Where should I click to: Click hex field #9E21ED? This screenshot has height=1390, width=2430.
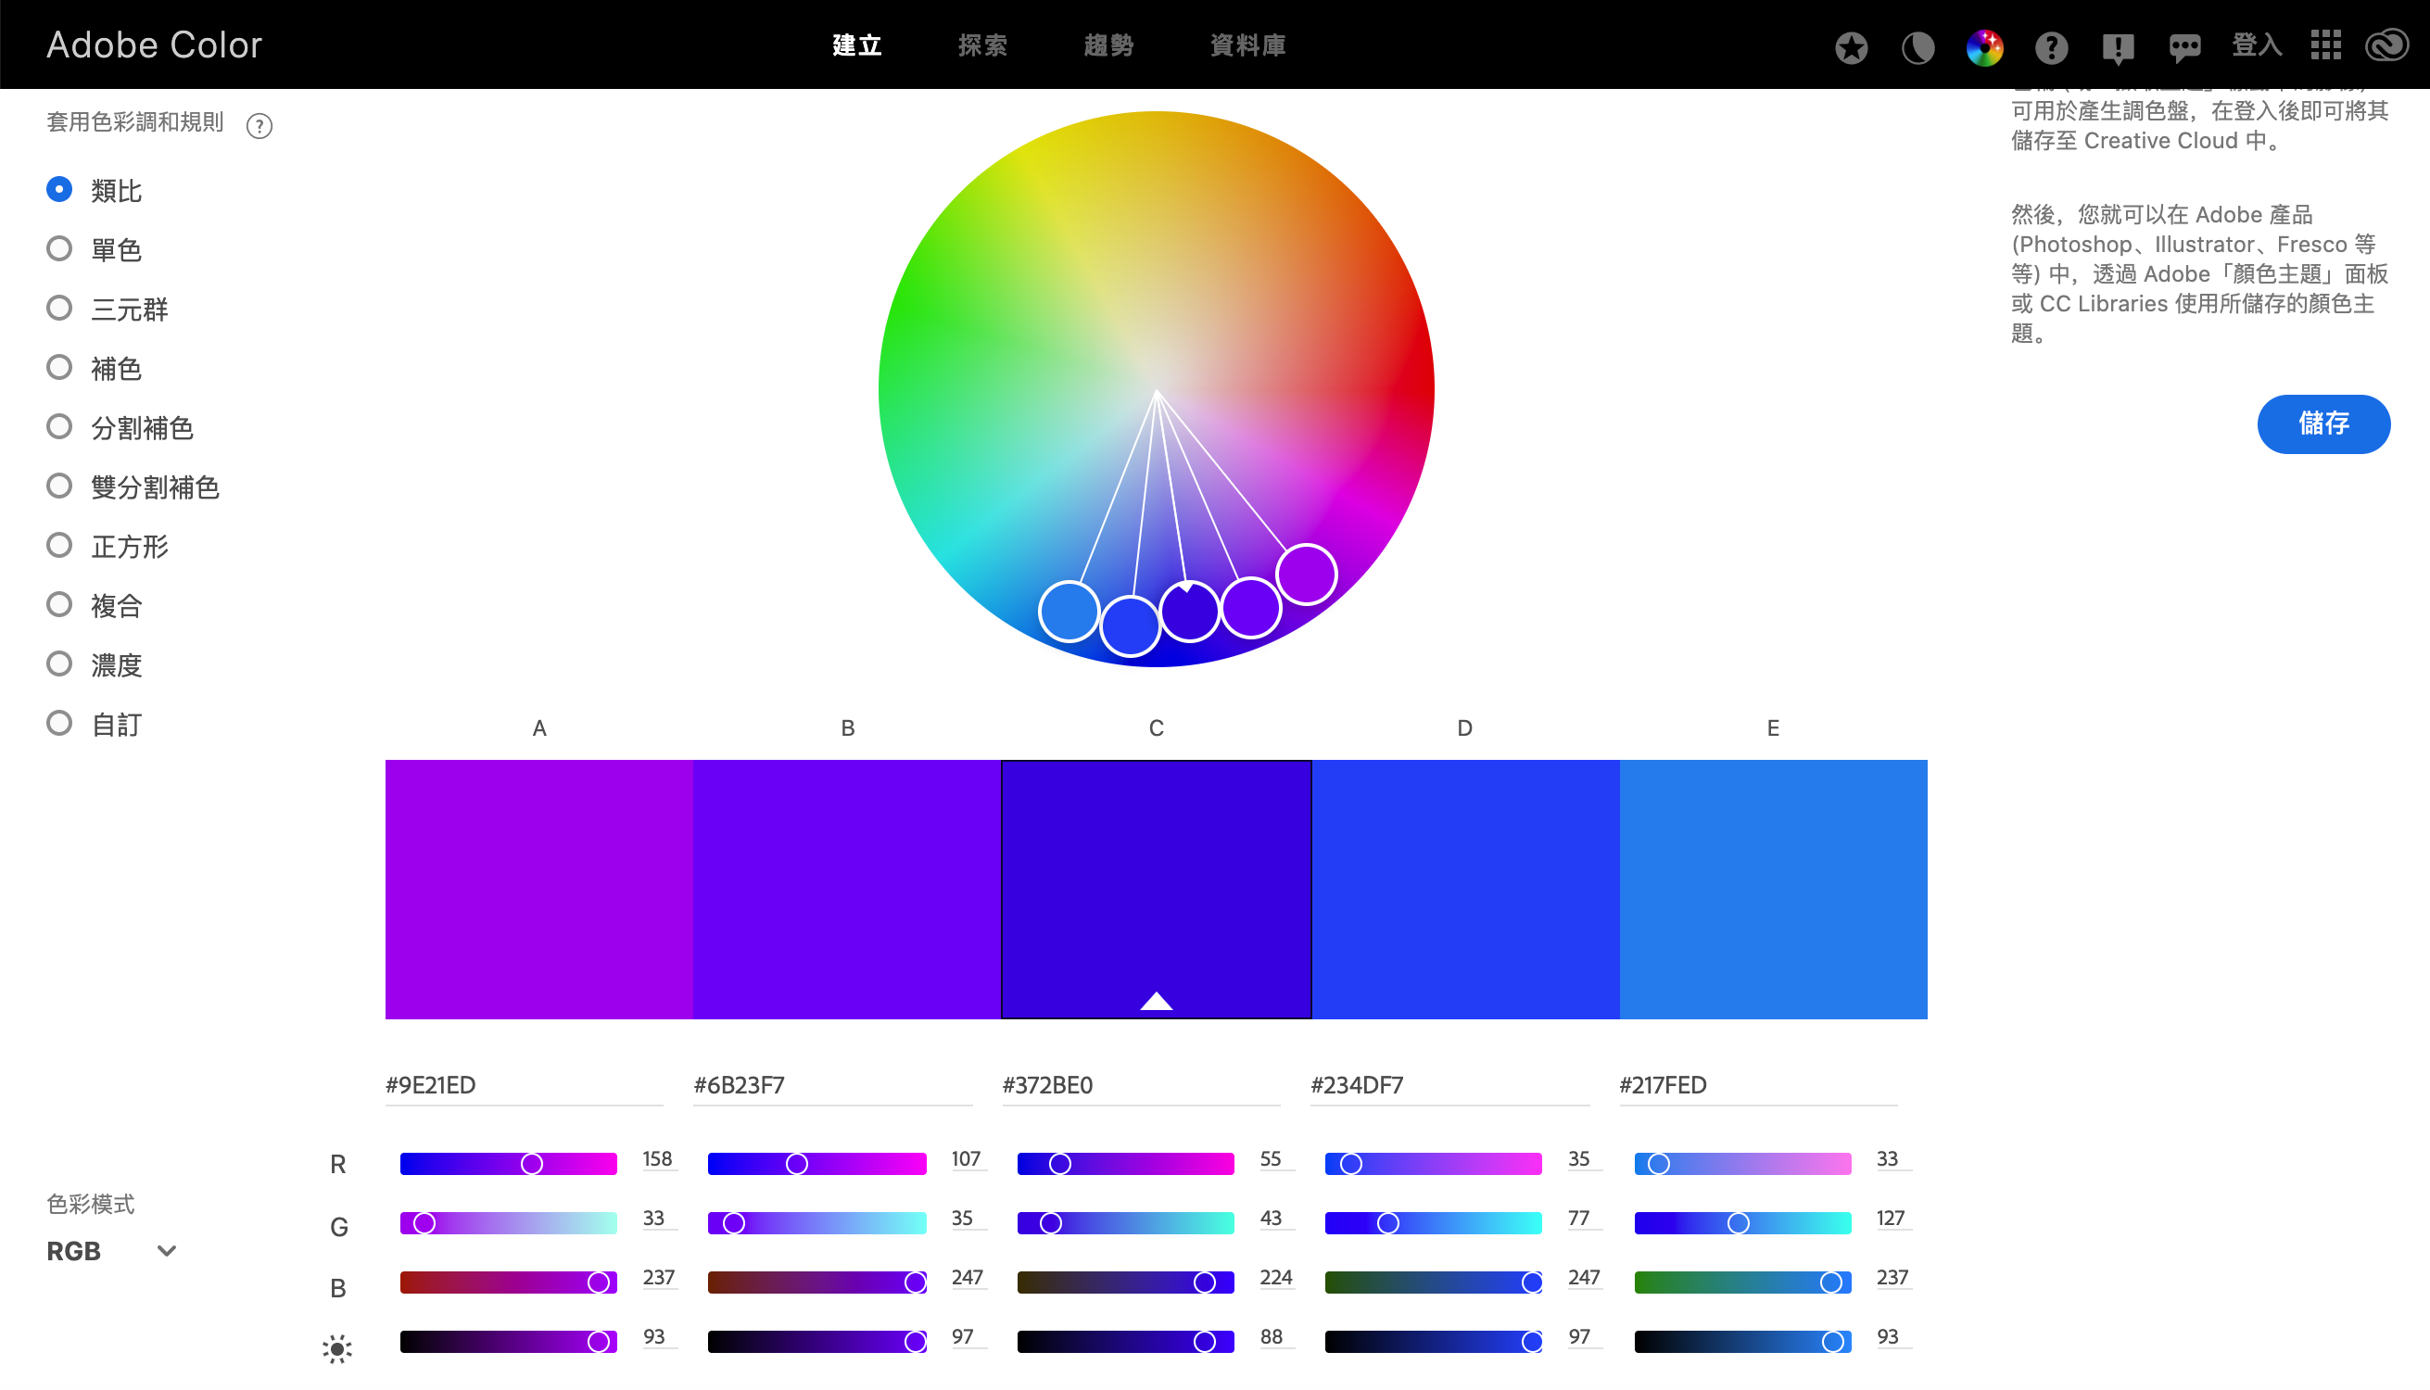point(524,1084)
